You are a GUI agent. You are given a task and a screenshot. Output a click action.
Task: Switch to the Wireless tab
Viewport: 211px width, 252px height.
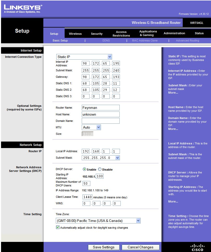[75, 34]
